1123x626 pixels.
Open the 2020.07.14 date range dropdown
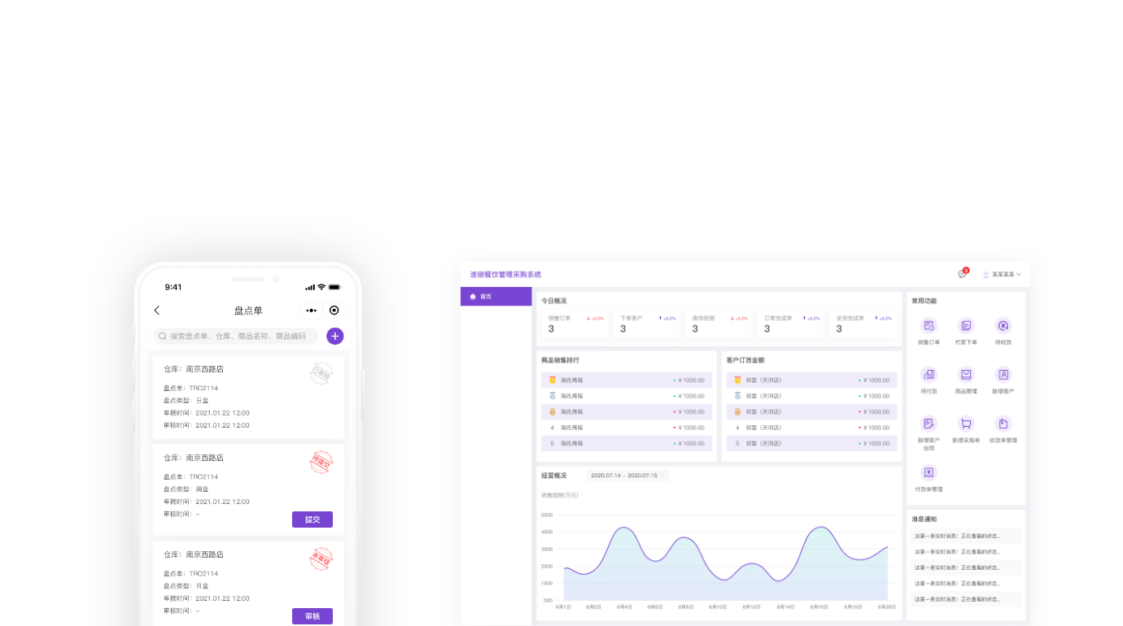(x=627, y=475)
